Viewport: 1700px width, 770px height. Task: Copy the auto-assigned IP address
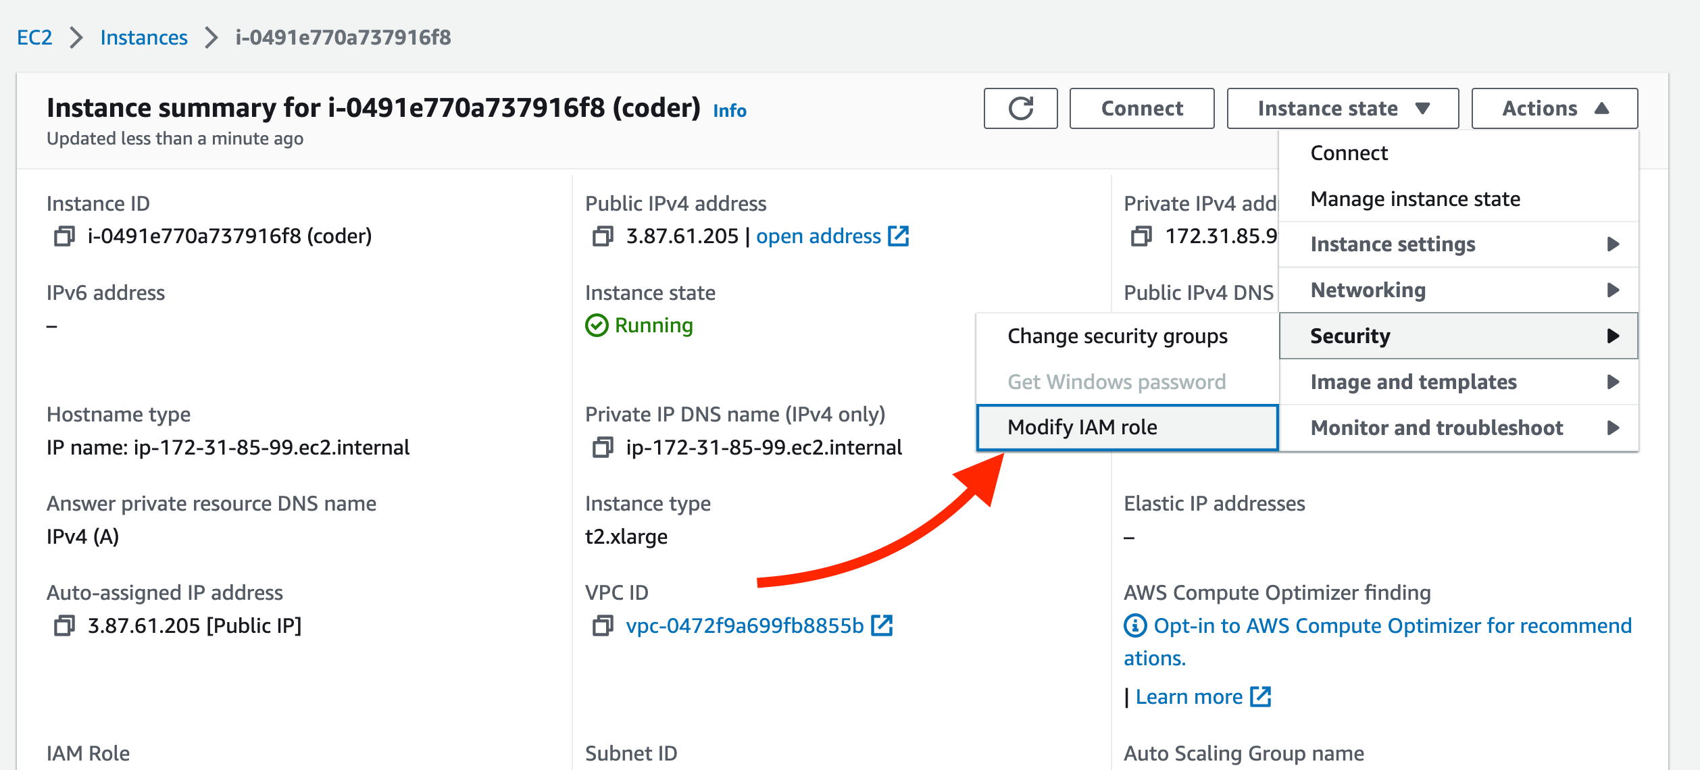coord(64,626)
